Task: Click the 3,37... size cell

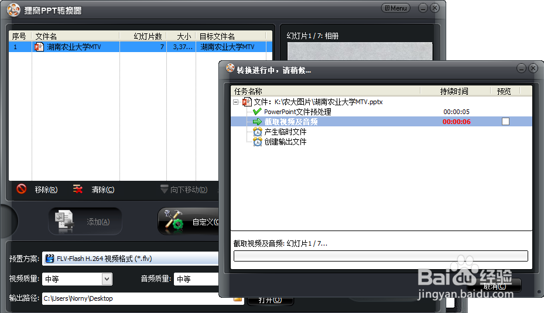Action: coord(183,47)
